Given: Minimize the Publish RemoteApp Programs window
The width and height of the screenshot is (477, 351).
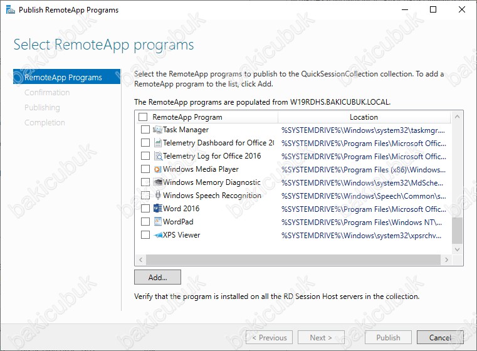Looking at the screenshot, I should tap(405, 9).
